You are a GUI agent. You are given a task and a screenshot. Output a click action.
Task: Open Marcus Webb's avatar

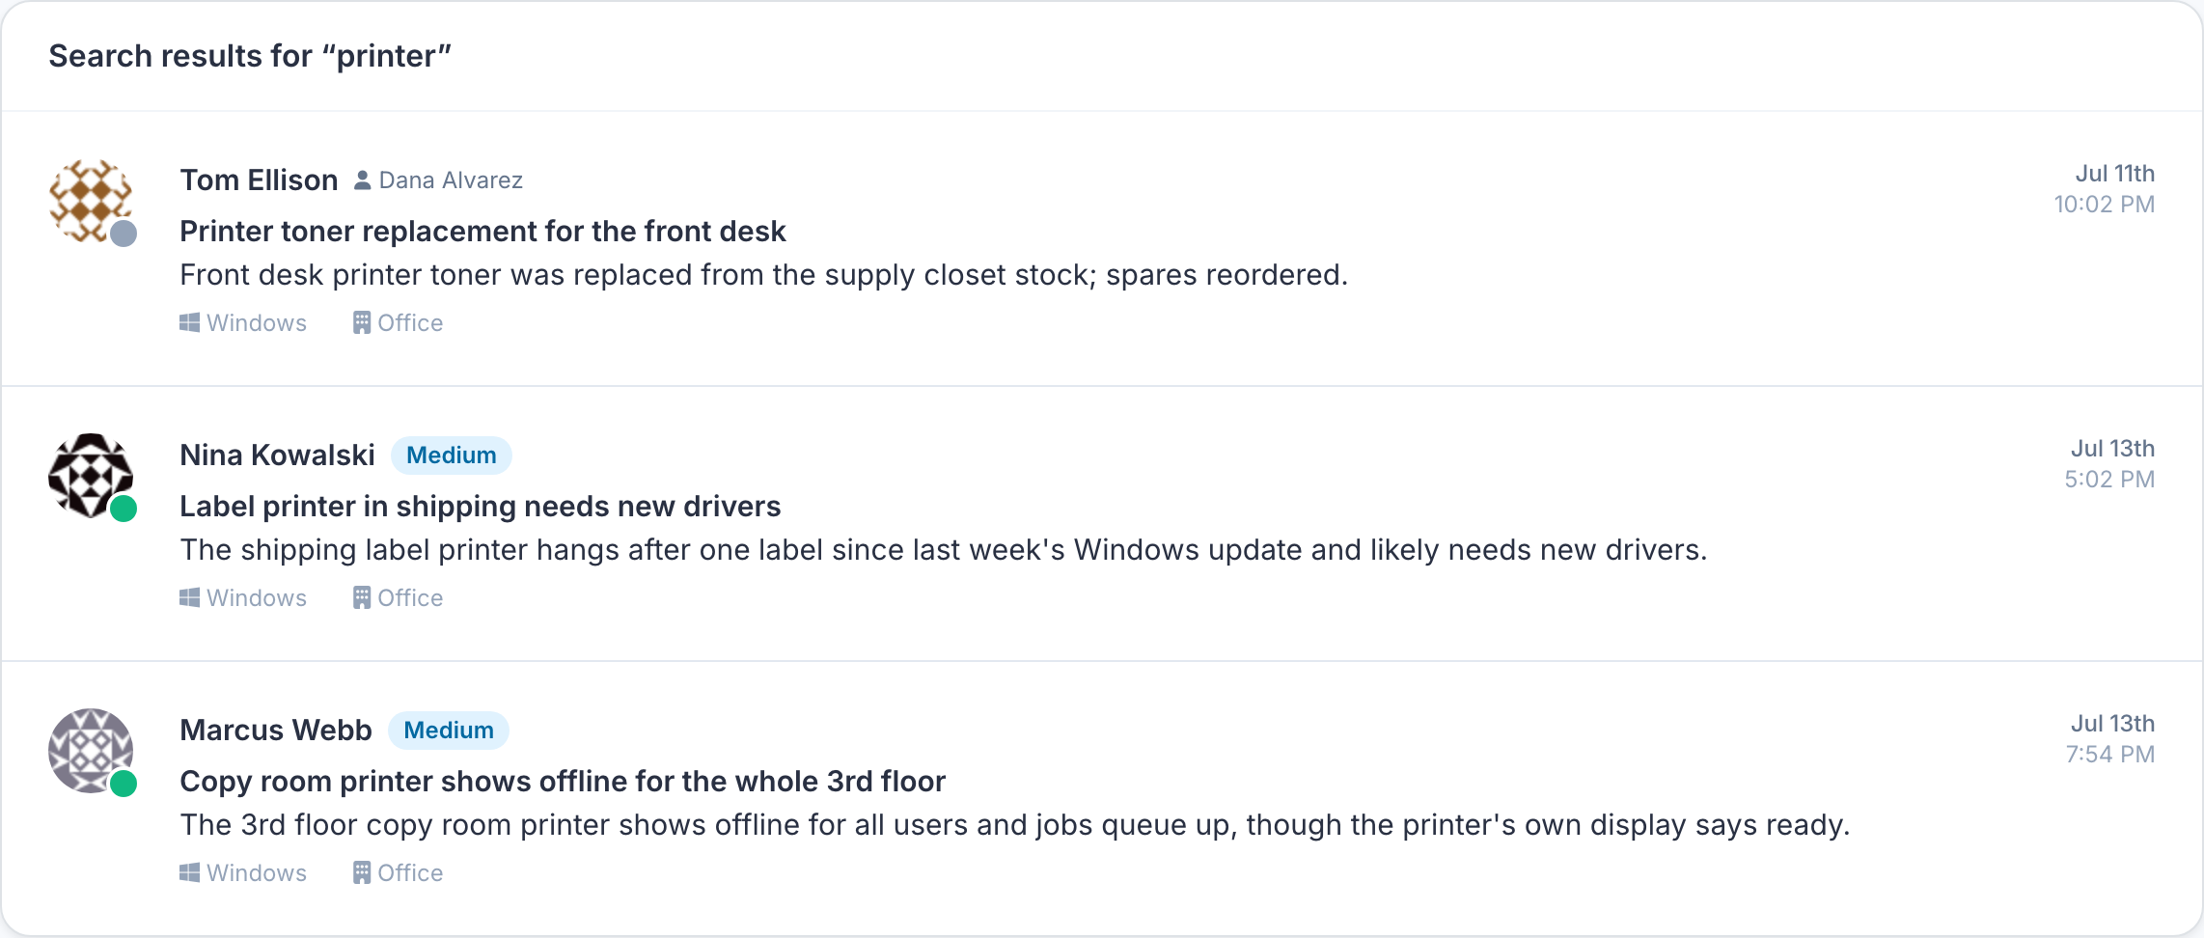click(91, 751)
